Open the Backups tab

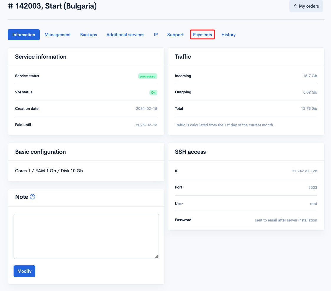(x=88, y=35)
